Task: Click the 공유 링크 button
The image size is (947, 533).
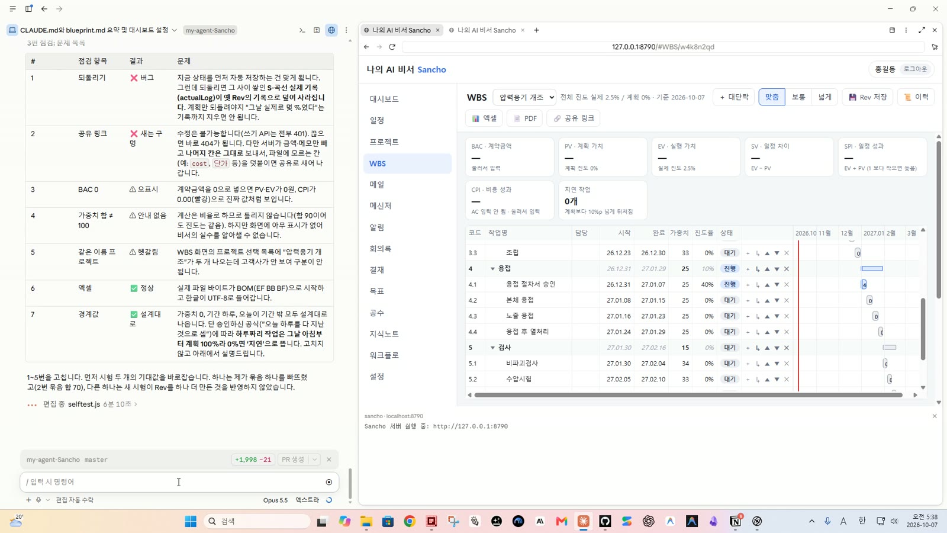Action: (x=574, y=118)
